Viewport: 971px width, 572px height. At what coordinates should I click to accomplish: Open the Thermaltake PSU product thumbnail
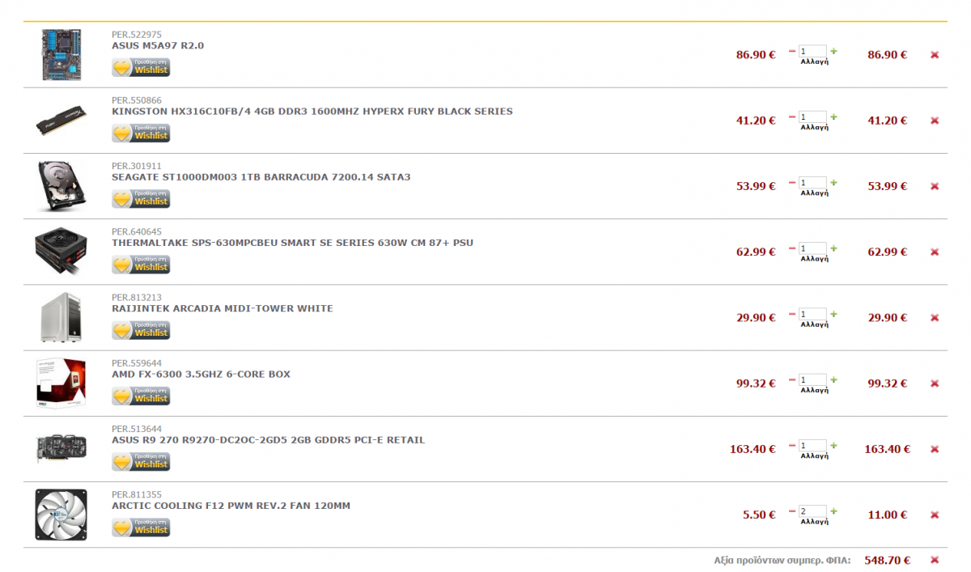pos(61,252)
